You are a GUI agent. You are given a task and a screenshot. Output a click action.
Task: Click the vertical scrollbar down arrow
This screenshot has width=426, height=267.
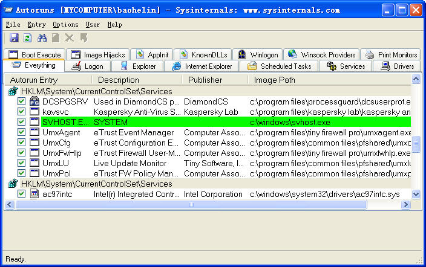pyautogui.click(x=416, y=194)
